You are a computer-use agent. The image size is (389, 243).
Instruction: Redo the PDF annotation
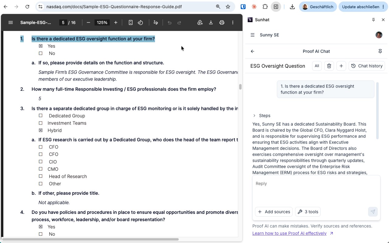pos(179,22)
